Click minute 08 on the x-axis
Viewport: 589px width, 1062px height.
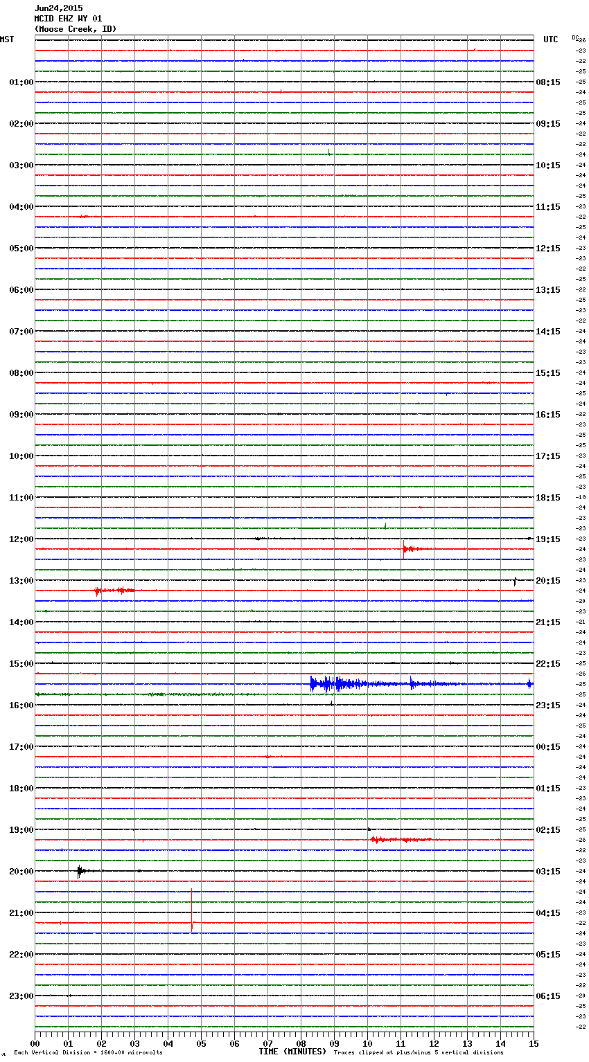[x=301, y=1043]
